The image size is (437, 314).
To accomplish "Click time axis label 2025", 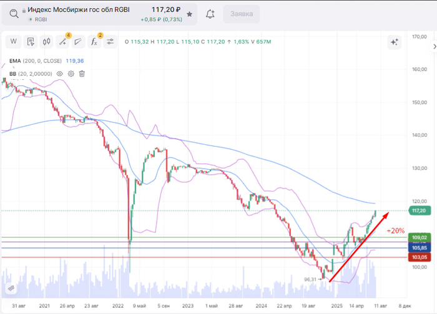I will pos(336,306).
